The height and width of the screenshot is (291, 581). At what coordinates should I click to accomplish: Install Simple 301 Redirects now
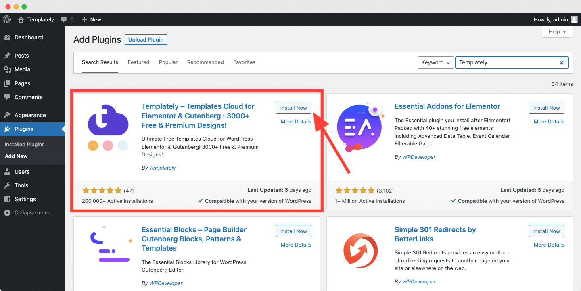(547, 231)
